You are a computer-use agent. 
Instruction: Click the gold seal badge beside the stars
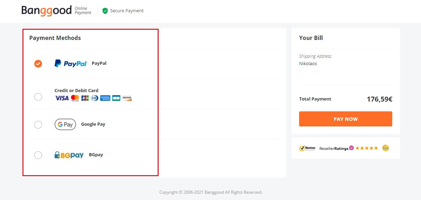386,148
